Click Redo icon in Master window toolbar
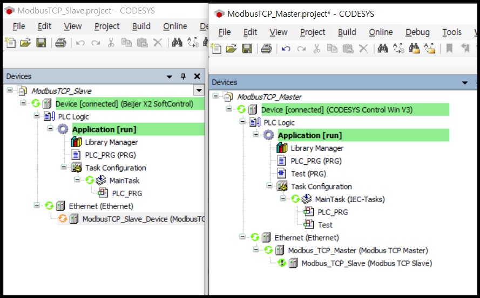The height and width of the screenshot is (298, 480). [x=301, y=48]
